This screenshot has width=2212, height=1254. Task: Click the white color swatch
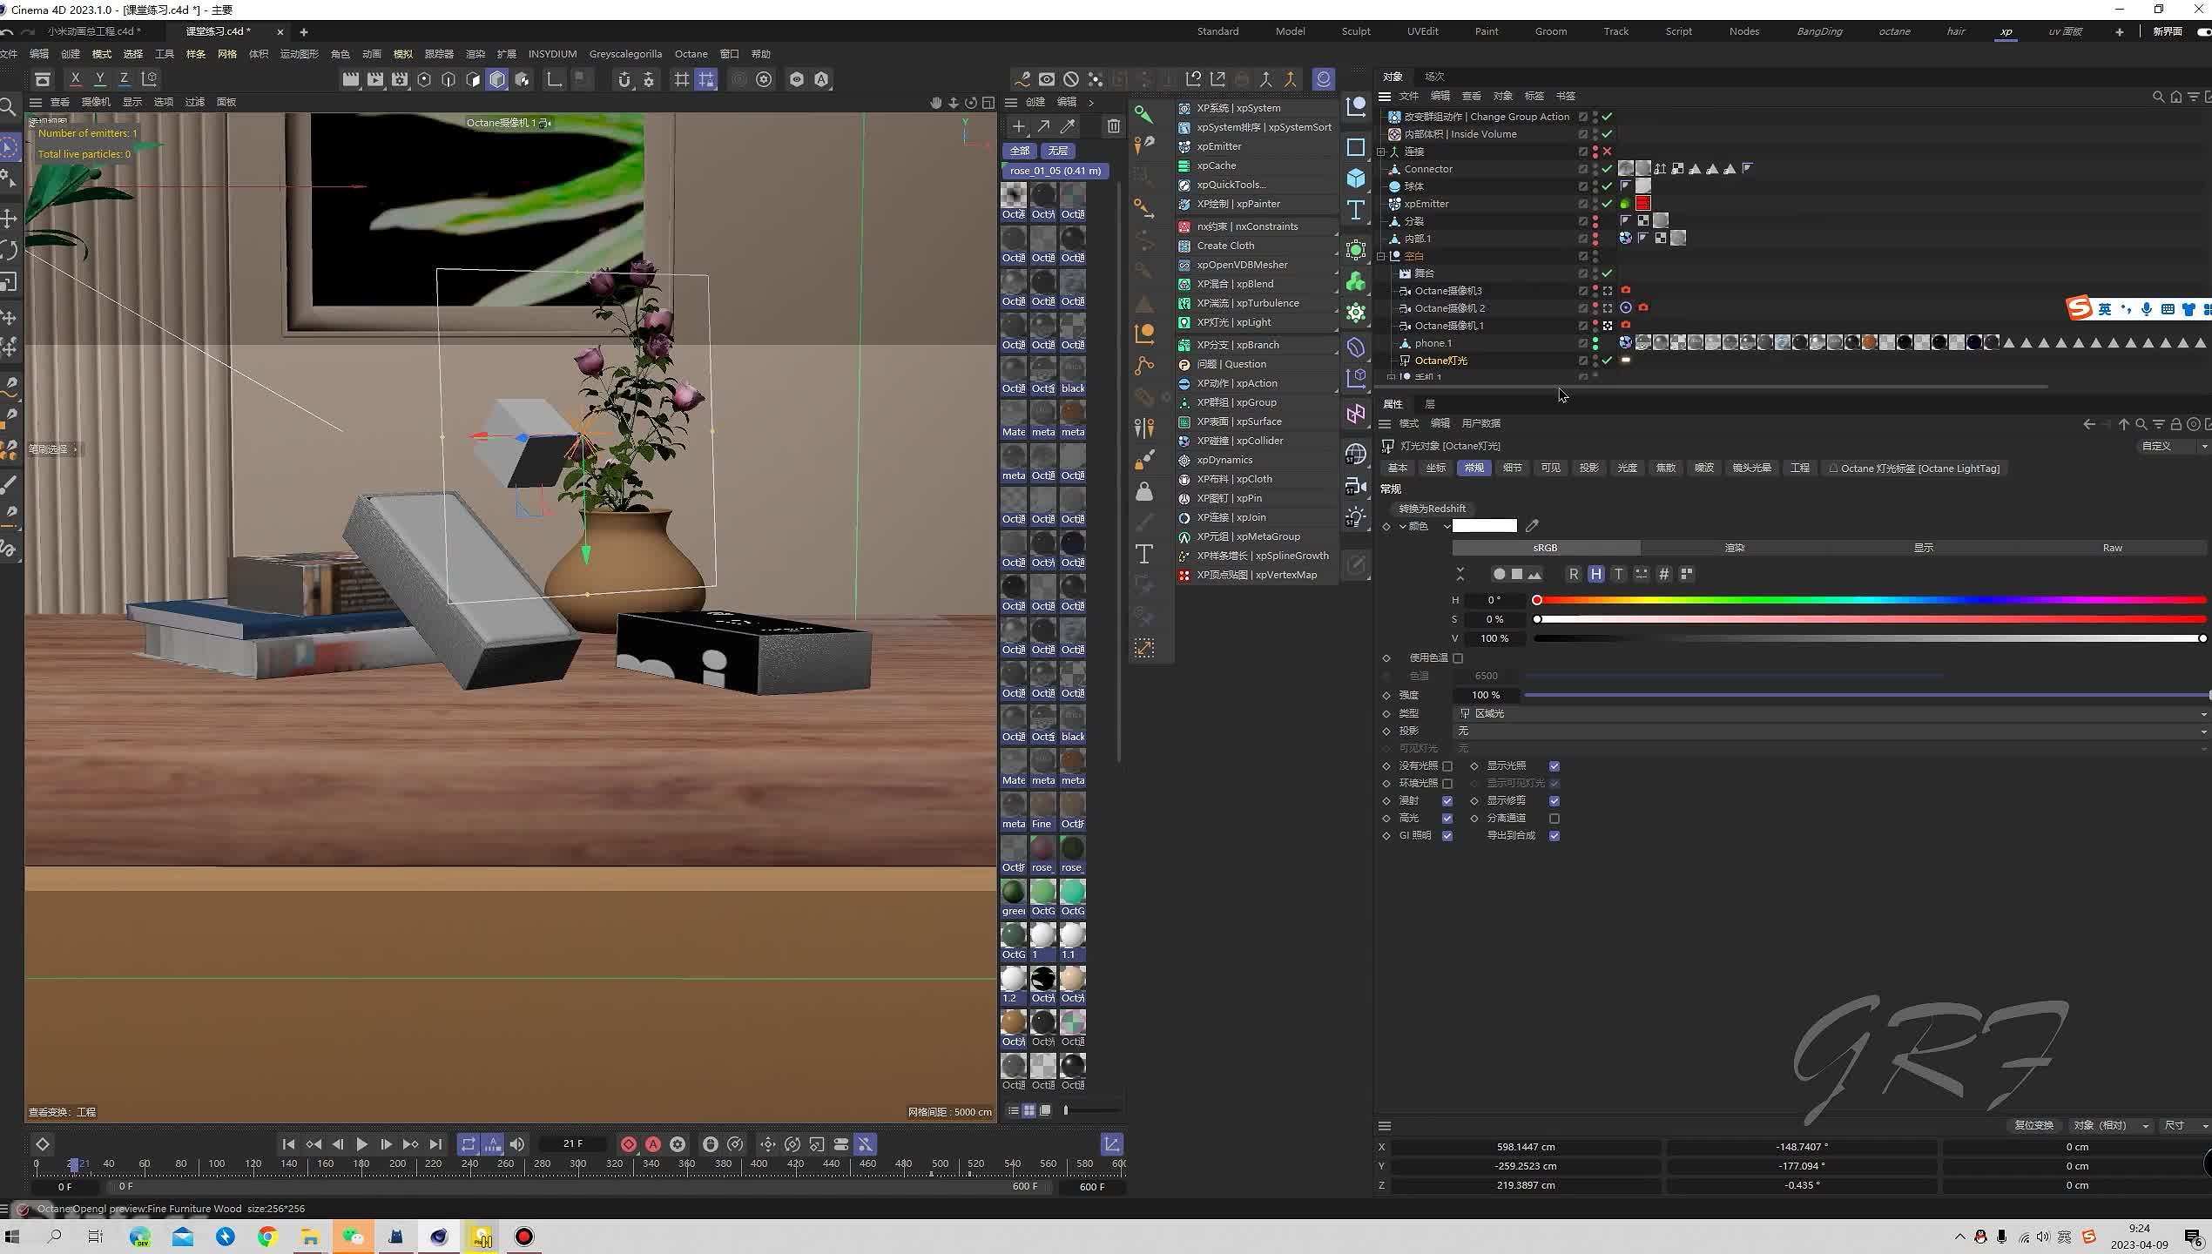[x=1485, y=525]
